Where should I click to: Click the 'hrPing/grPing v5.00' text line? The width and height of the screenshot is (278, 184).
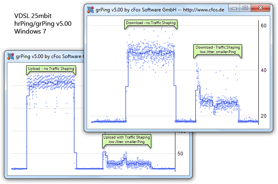coord(43,24)
